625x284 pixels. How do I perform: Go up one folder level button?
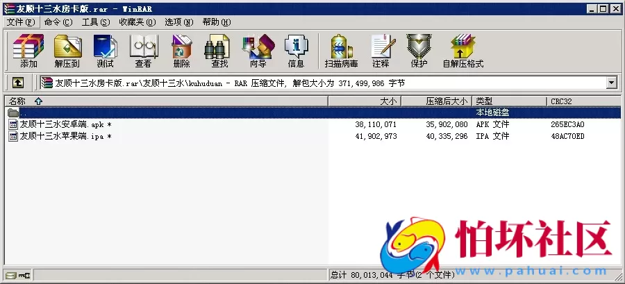pos(18,83)
